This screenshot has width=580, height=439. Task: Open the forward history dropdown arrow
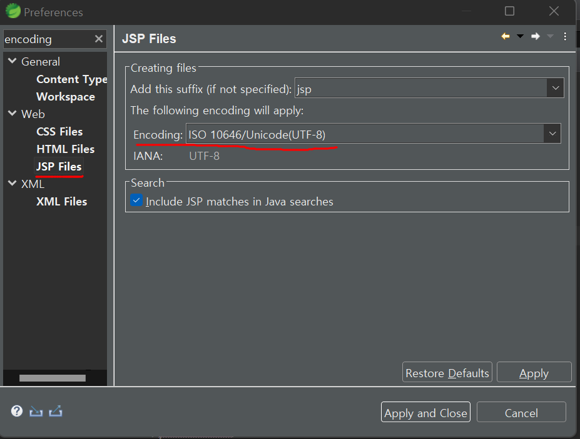(550, 36)
